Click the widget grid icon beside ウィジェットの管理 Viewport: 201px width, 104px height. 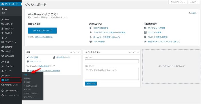pos(145,28)
